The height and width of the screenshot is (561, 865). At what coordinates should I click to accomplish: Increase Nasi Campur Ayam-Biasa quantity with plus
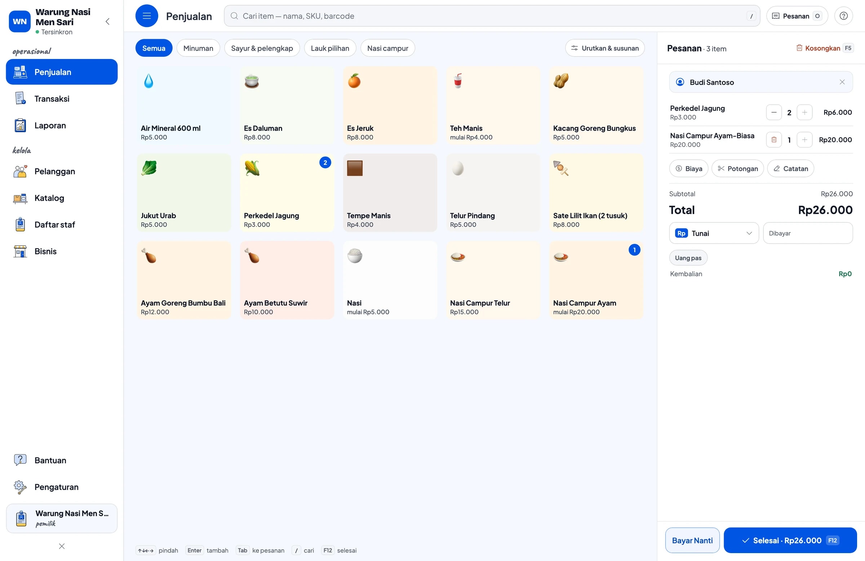tap(804, 140)
